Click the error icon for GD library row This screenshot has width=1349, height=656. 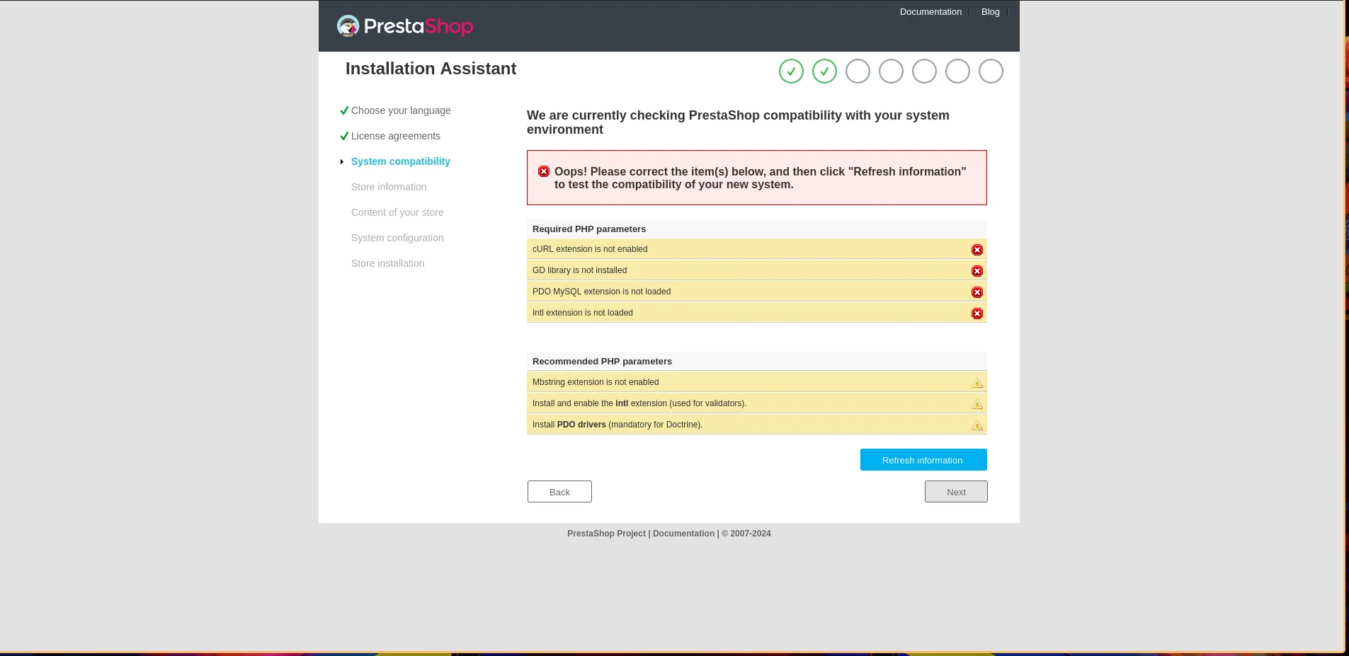[977, 271]
